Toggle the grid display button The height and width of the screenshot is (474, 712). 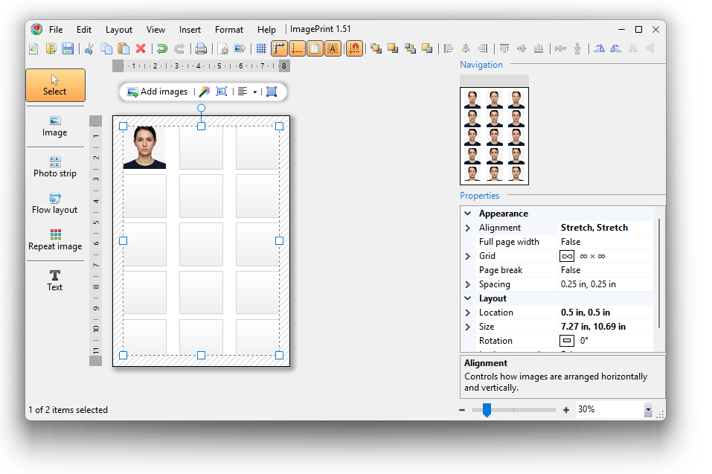[261, 49]
